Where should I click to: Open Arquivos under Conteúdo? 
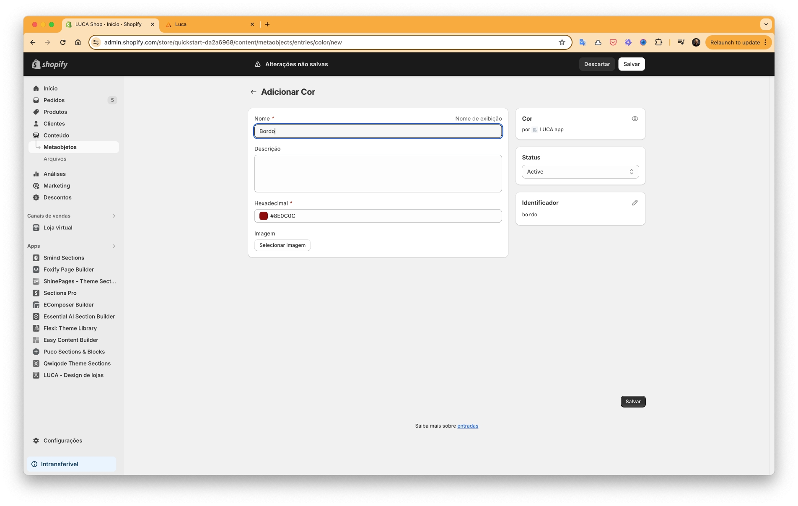(55, 159)
